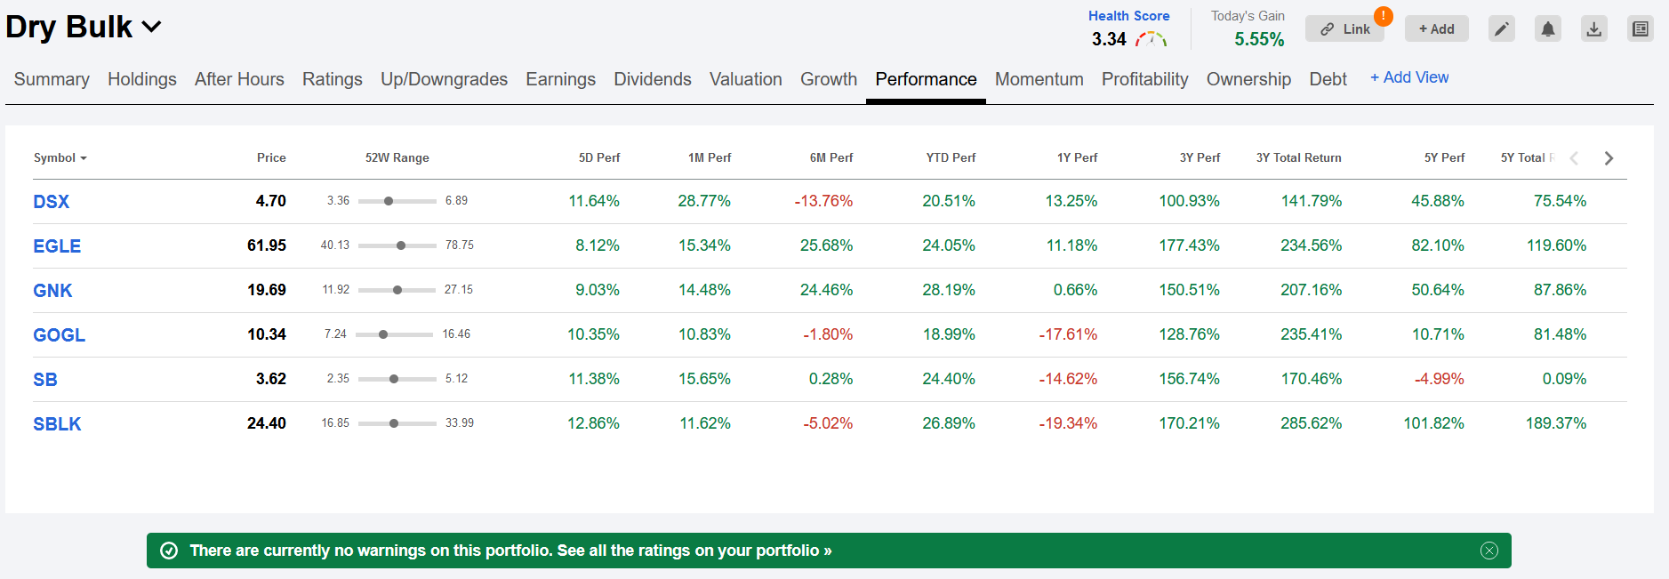Click the left arrow column scroller
Viewport: 1669px width, 579px height.
tap(1574, 158)
